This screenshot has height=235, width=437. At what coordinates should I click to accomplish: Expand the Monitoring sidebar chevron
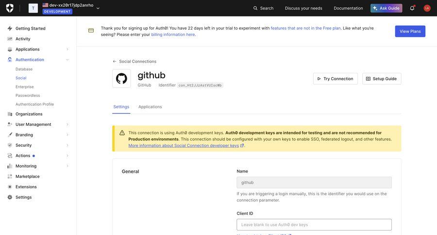click(67, 166)
